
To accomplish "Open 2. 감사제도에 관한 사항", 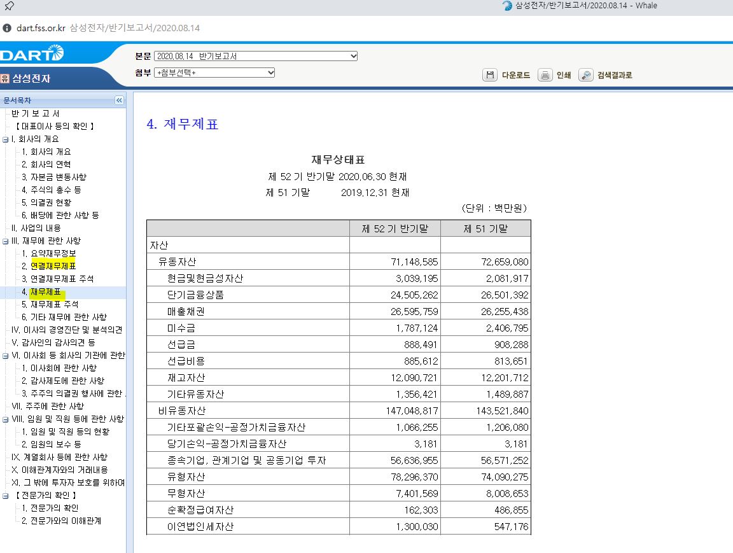I will 63,381.
